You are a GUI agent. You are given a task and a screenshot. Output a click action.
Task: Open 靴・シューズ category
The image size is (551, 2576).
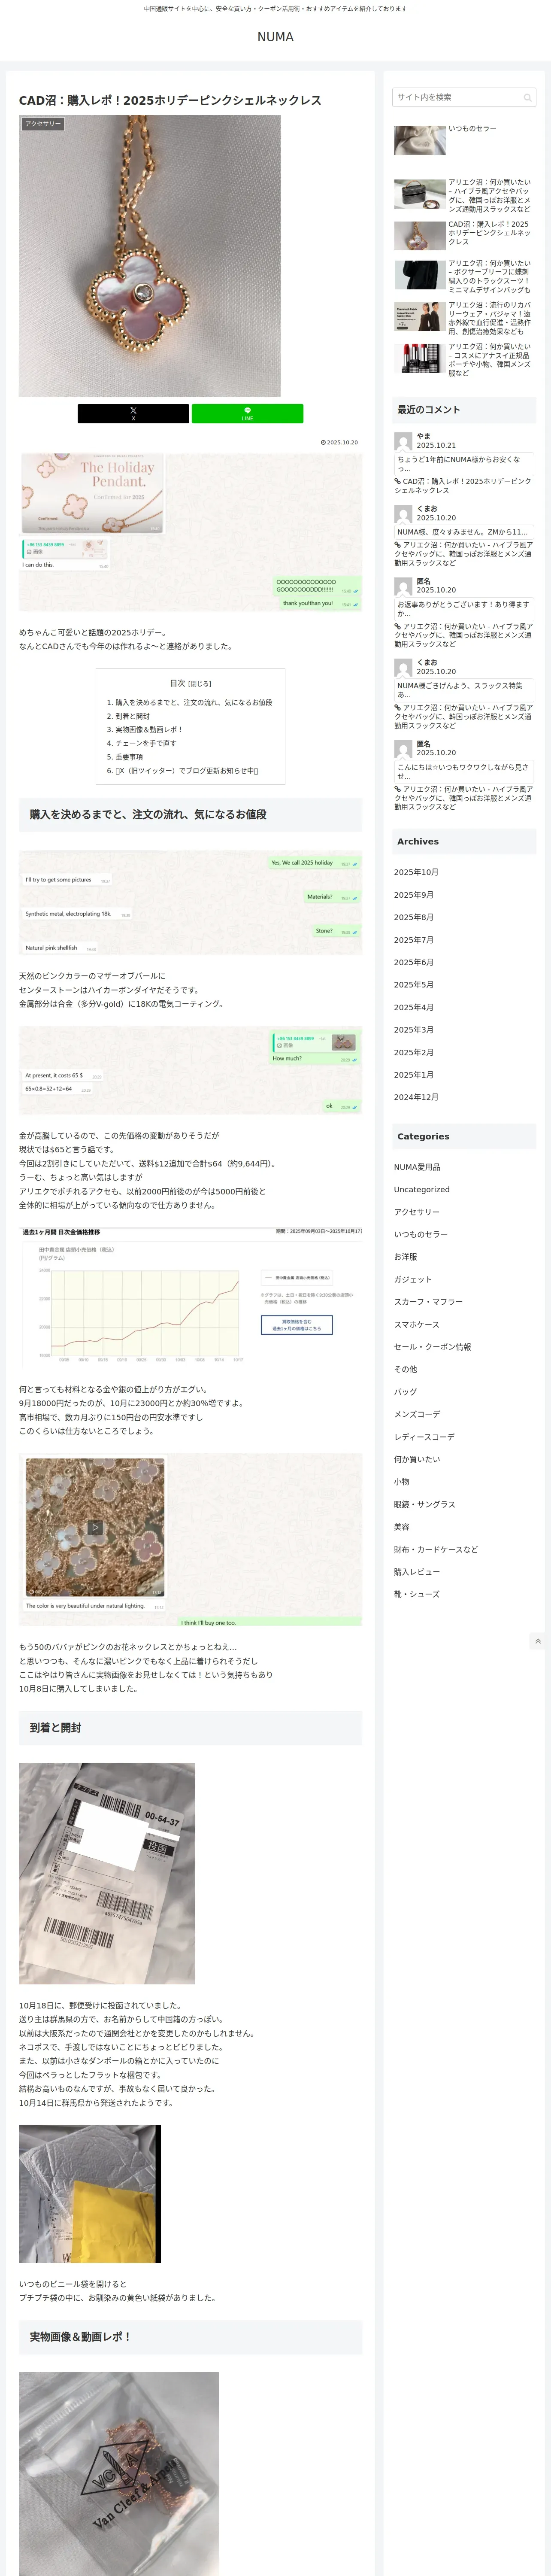click(x=417, y=1594)
